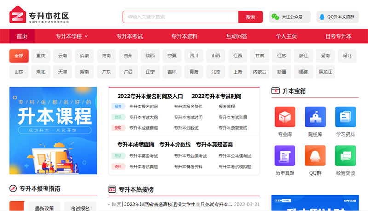
Task: Expand the 专升本学校 dropdown menu
Action: click(x=72, y=36)
